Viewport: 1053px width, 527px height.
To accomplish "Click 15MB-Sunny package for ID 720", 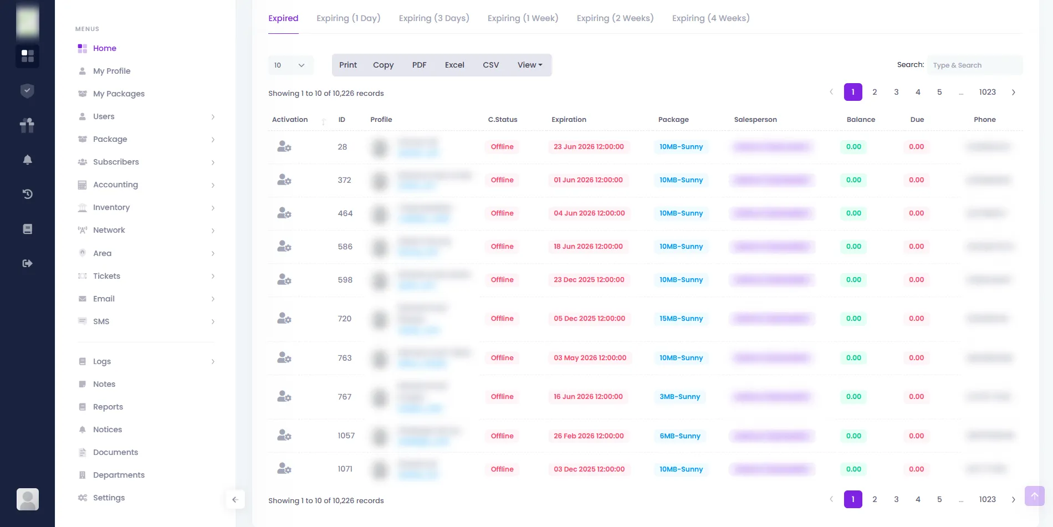I will [681, 319].
